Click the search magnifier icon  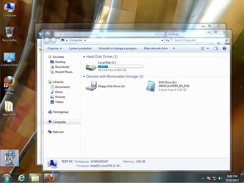point(226,40)
